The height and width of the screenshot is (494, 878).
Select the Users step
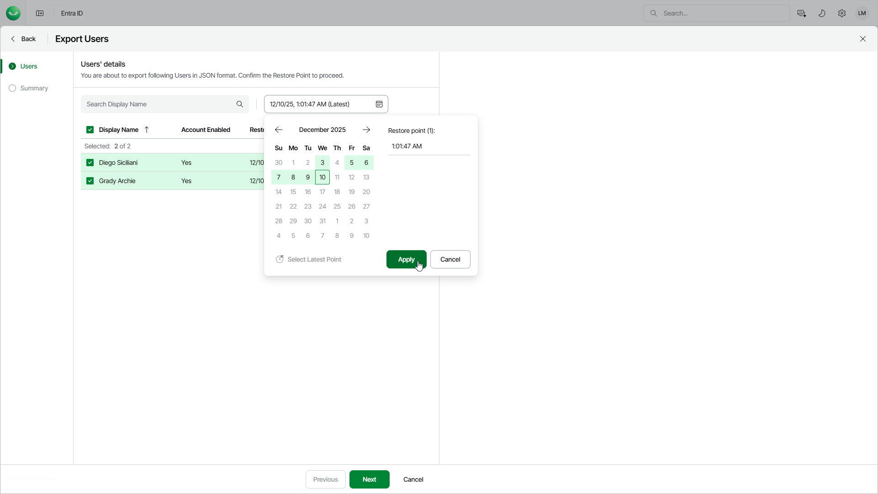[x=28, y=66]
